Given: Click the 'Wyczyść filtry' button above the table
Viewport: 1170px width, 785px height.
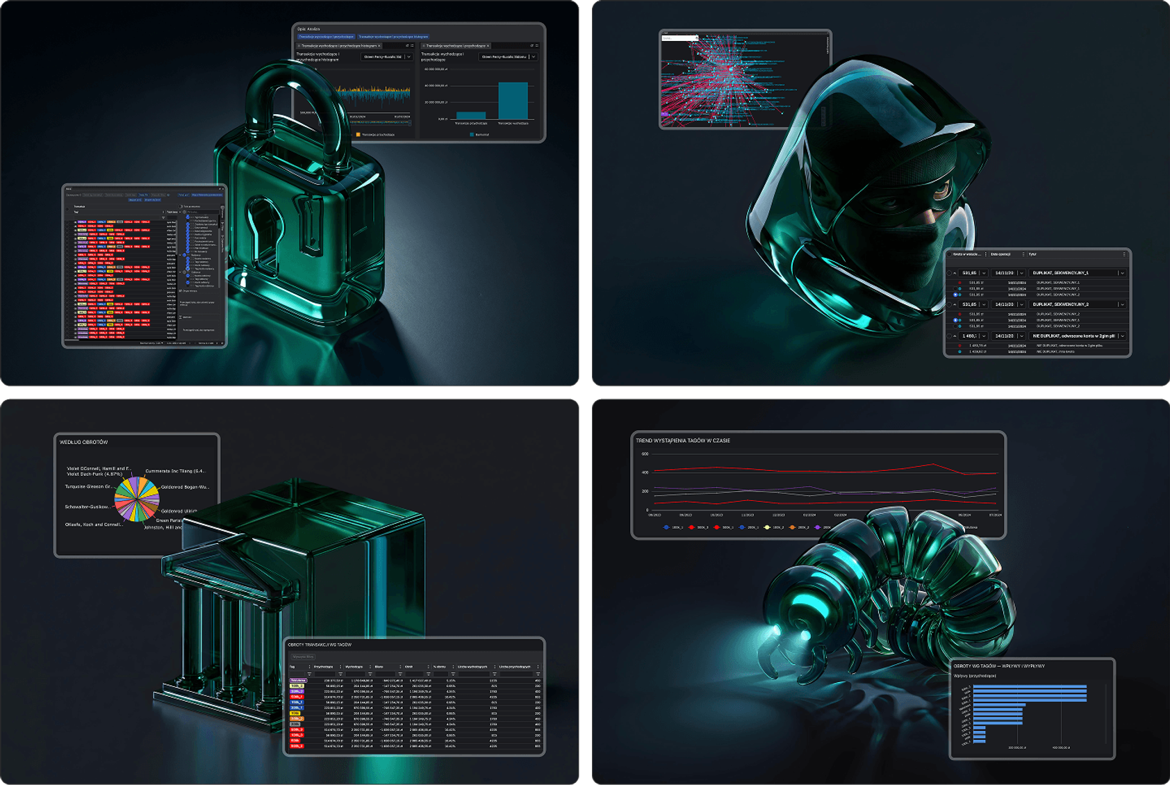Looking at the screenshot, I should (303, 656).
